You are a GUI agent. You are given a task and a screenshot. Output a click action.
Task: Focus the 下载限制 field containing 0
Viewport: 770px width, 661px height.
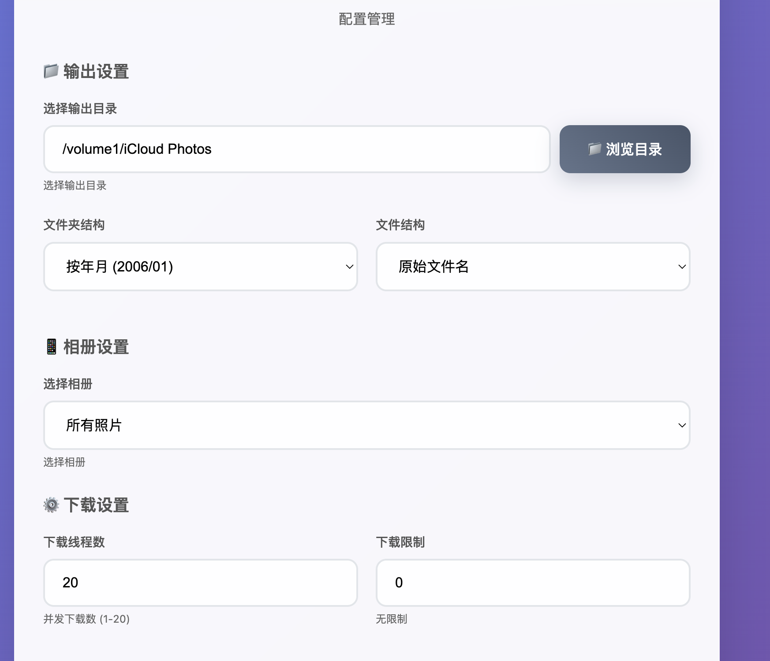tap(533, 583)
